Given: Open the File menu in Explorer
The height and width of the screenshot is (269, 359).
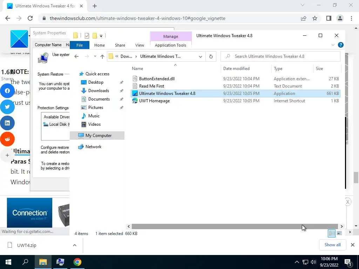Looking at the screenshot, I should [80, 45].
